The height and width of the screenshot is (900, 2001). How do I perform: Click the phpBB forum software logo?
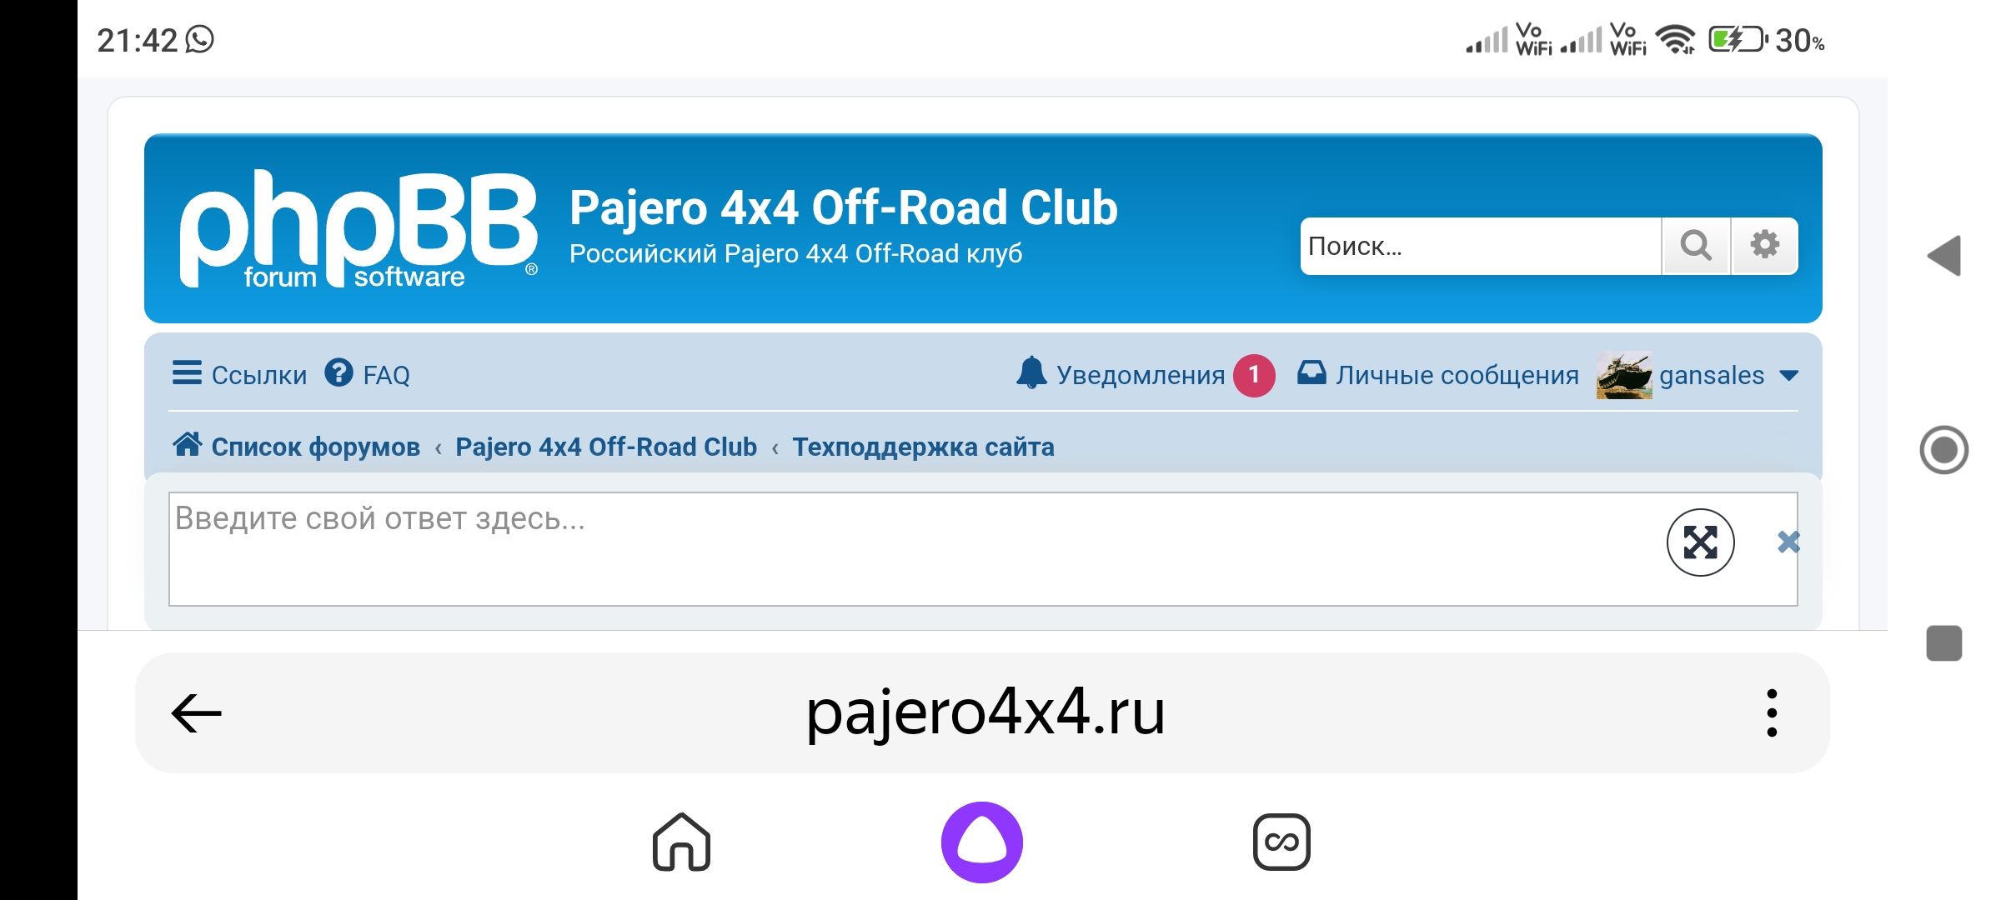[359, 229]
